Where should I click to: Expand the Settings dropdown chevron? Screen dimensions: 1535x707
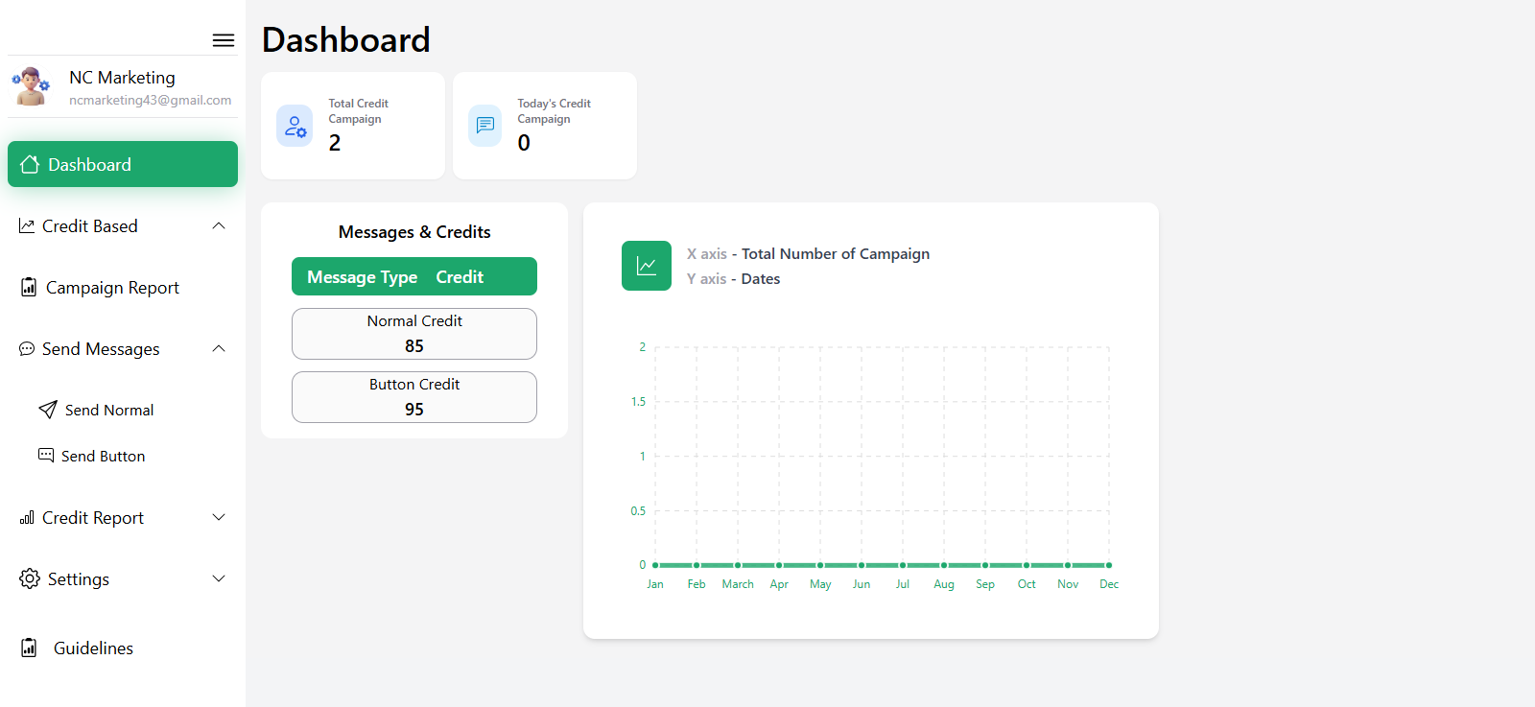[x=219, y=578]
